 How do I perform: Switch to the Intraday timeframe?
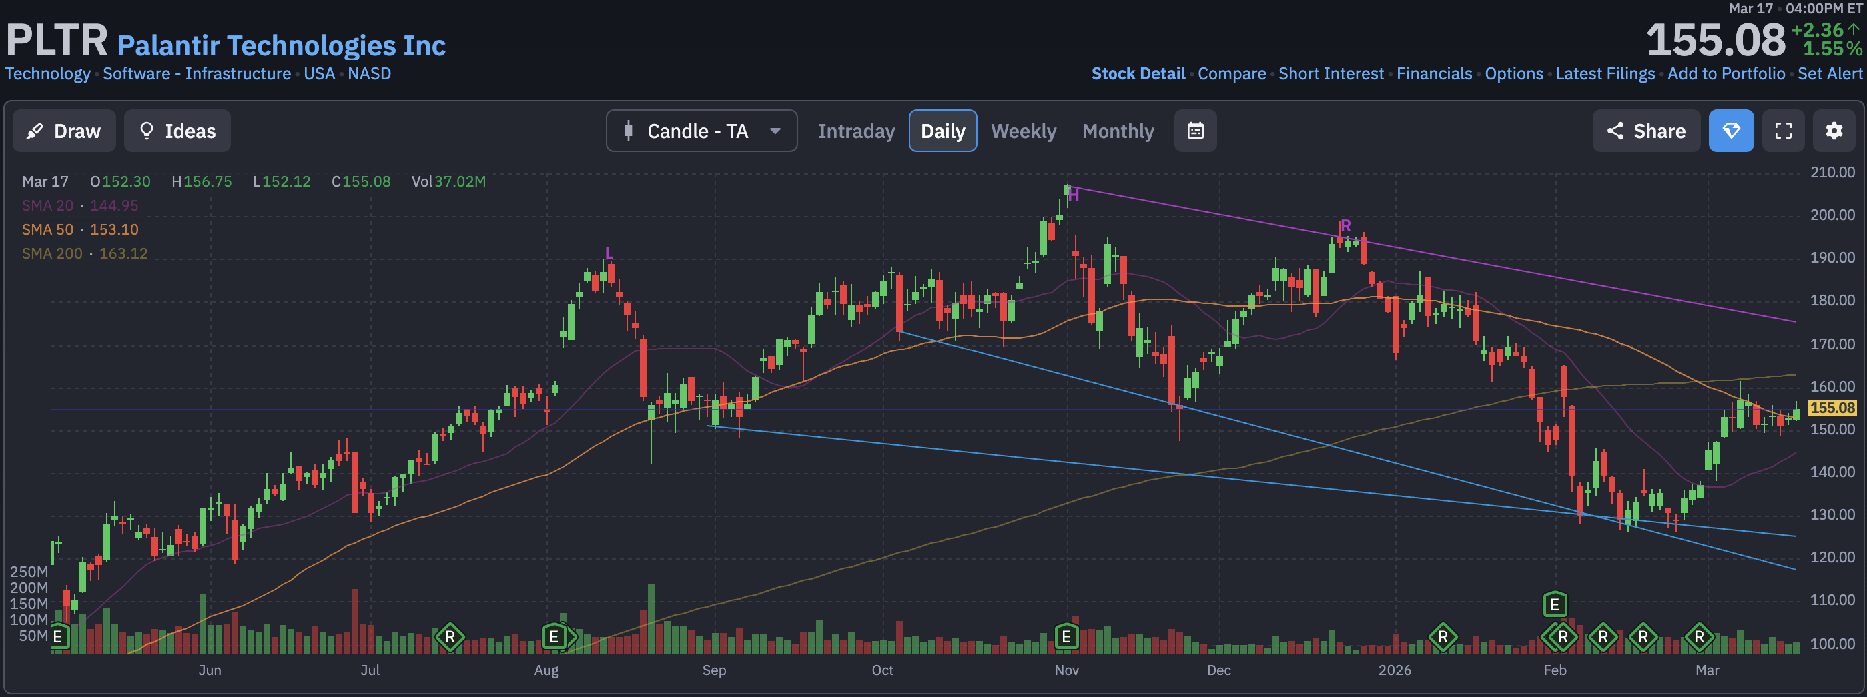pyautogui.click(x=856, y=131)
